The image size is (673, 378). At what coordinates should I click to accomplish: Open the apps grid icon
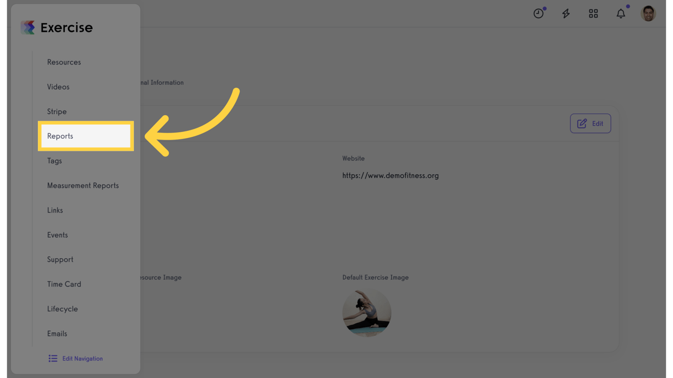pyautogui.click(x=593, y=13)
